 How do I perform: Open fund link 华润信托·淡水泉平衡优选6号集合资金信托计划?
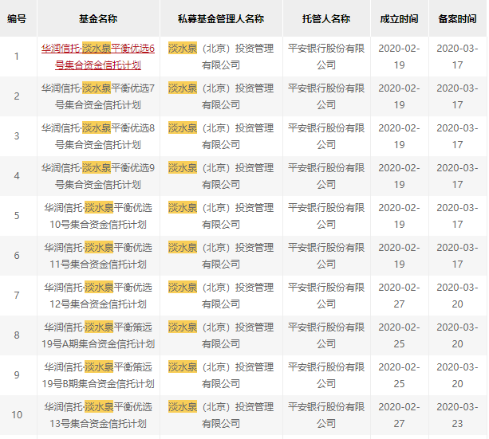[x=98, y=57]
